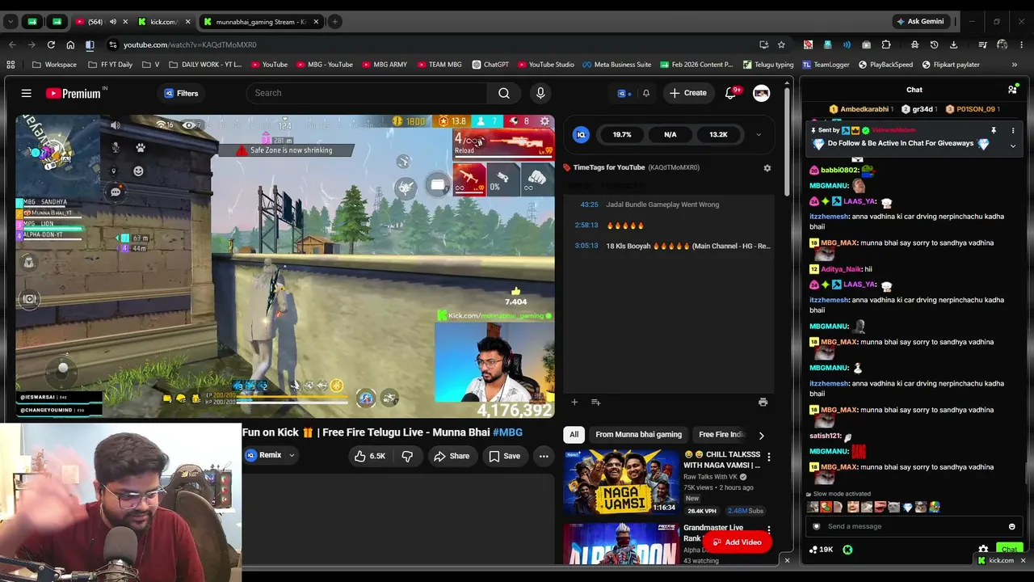Switch to the kick.com browser tab
The width and height of the screenshot is (1034, 582).
click(163, 22)
